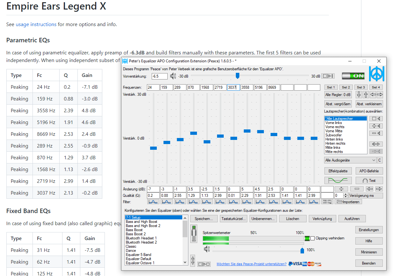The image size is (399, 276).
Task: Click right arrow button in Änderung row
Action: [x=379, y=189]
